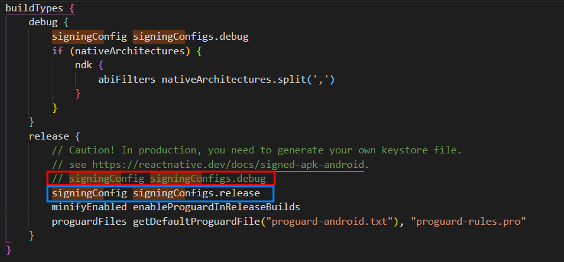This screenshot has width=564, height=262.
Task: Click the commented-out signingConfigs.debug line
Action: 159,179
